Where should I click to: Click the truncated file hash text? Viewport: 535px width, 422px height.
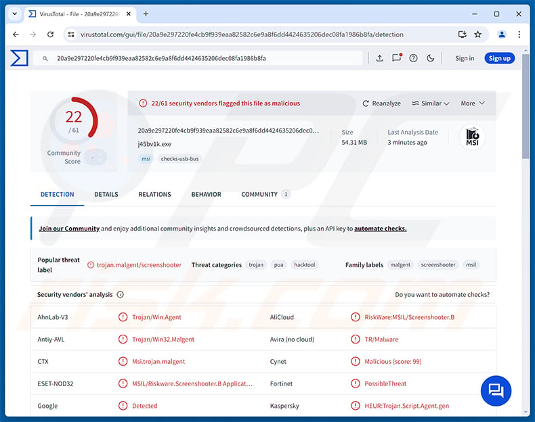228,131
